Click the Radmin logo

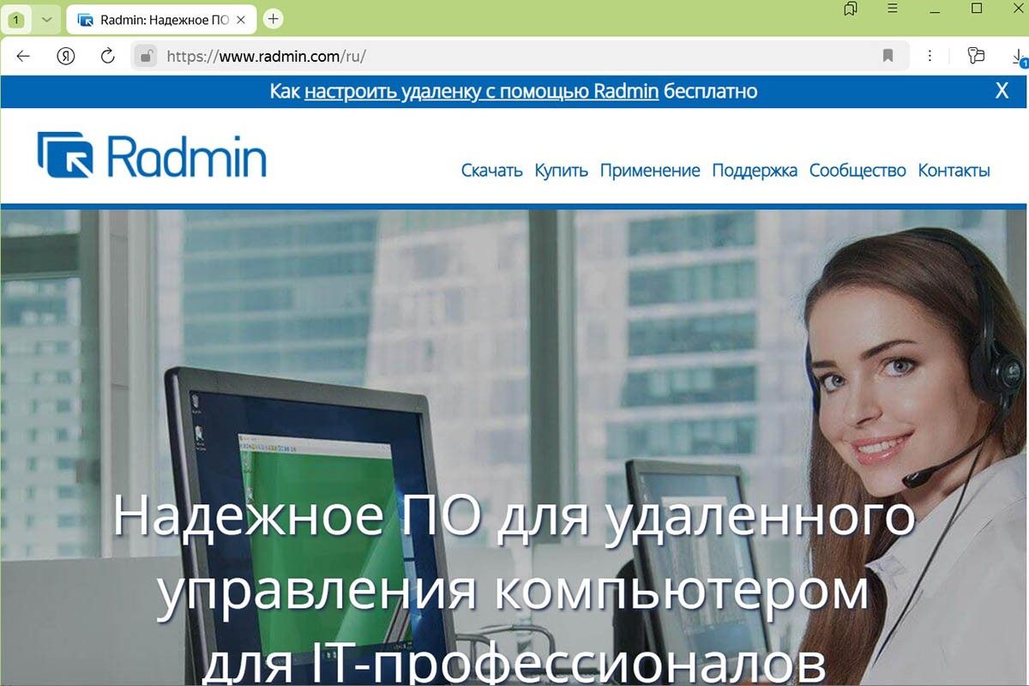click(x=152, y=155)
